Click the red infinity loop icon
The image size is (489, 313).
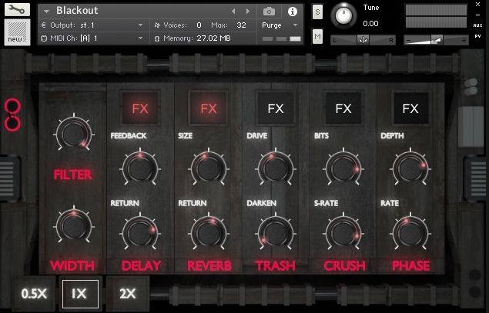(12, 114)
